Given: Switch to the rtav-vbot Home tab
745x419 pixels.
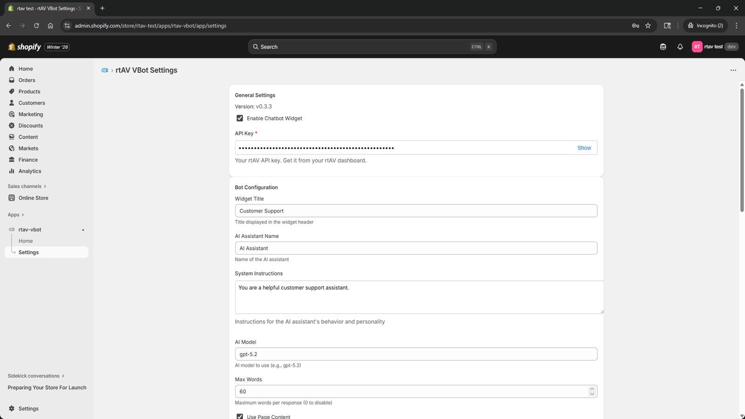Looking at the screenshot, I should pos(26,241).
